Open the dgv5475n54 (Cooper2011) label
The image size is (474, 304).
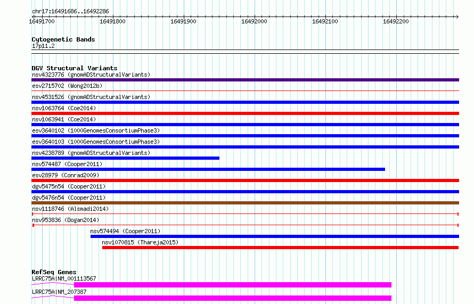(69, 186)
